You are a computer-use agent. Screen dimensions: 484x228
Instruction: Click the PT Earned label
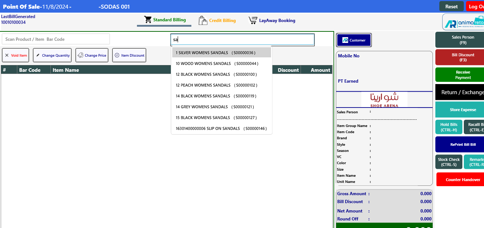(x=348, y=81)
